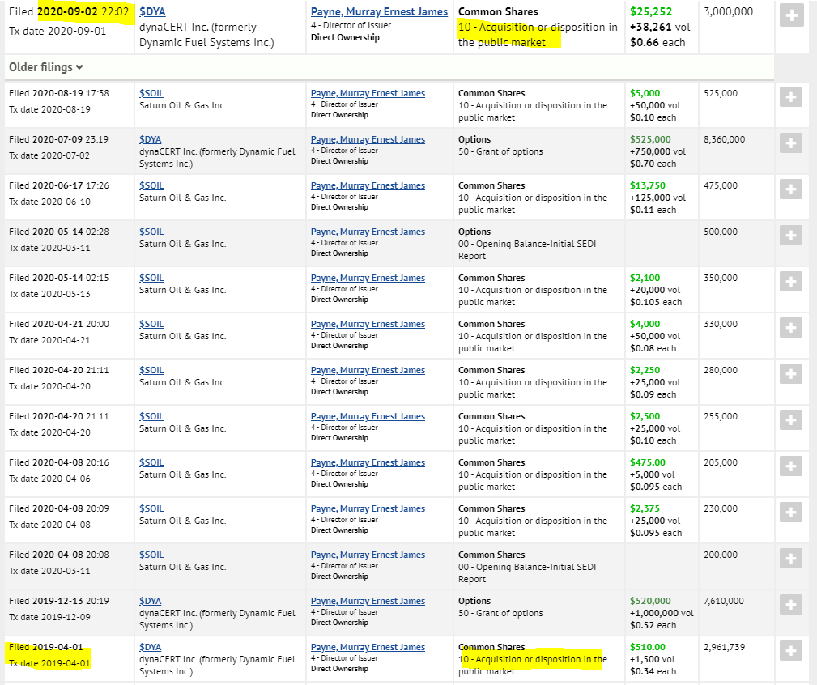Click the plus icon on the 2019-04-01 filing row
The height and width of the screenshot is (685, 817).
point(791,651)
